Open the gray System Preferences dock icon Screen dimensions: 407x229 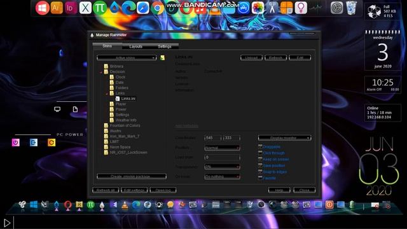pyautogui.click(x=336, y=8)
